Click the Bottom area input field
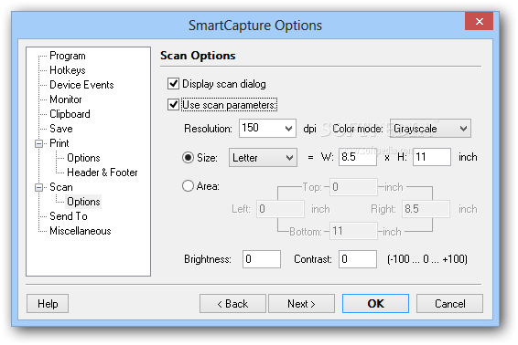 [x=353, y=231]
